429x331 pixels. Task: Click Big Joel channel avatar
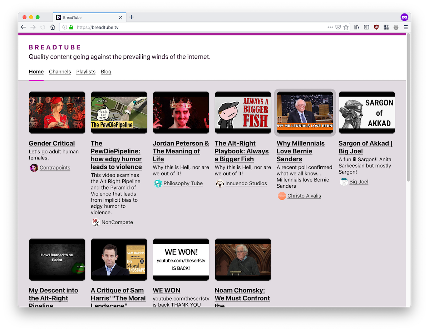(344, 182)
